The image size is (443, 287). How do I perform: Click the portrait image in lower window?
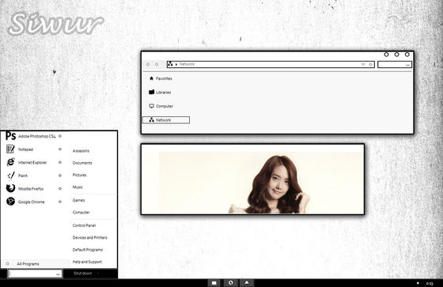(253, 183)
